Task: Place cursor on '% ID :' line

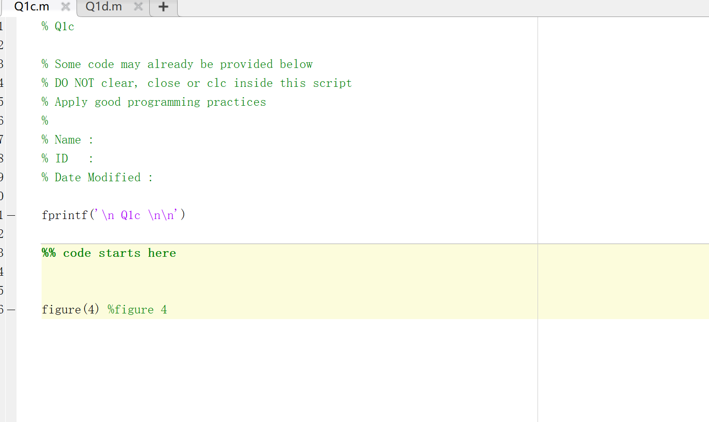Action: 67,159
